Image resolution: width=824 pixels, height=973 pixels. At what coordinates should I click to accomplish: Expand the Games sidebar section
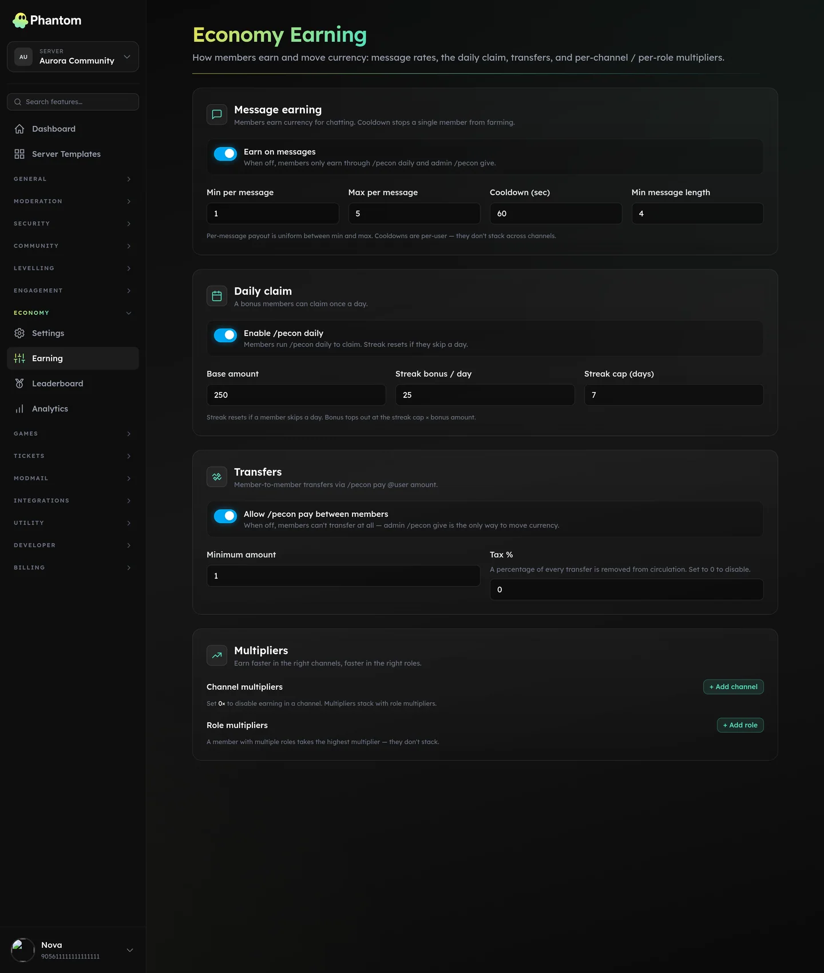73,434
